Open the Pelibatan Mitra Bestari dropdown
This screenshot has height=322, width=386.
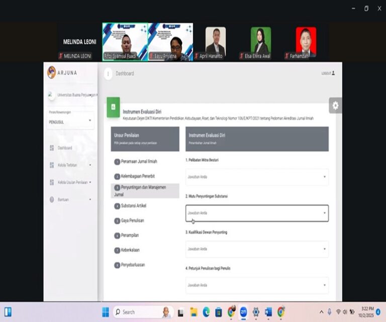[257, 177]
